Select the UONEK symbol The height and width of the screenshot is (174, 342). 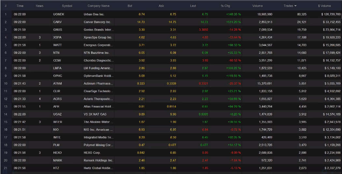[x=59, y=14]
